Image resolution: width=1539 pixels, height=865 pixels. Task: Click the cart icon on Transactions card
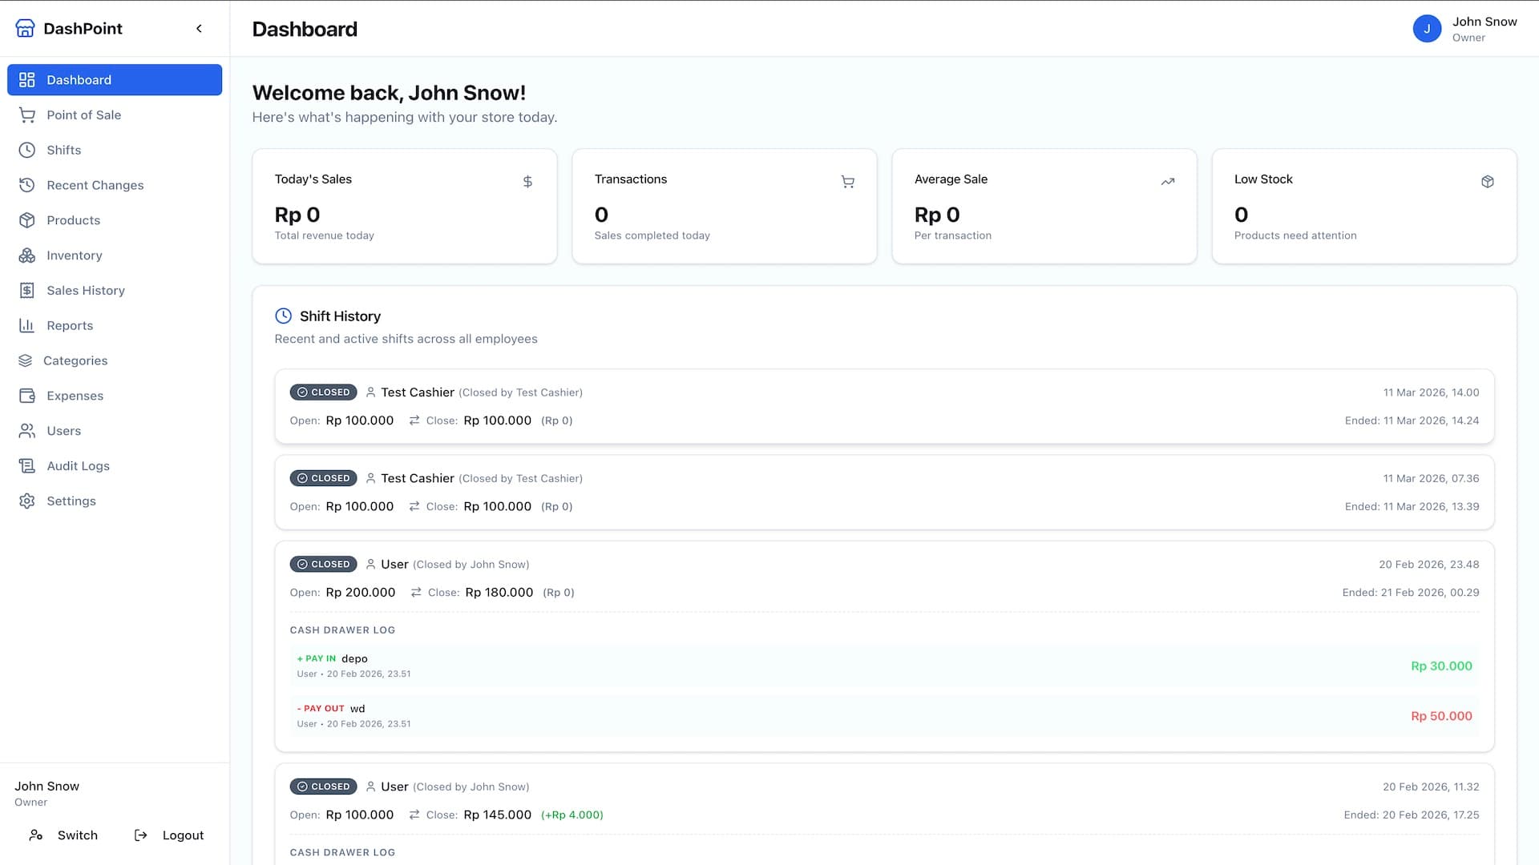point(848,182)
